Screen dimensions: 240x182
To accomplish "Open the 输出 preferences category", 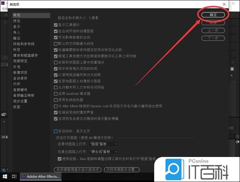I will click(x=17, y=38).
